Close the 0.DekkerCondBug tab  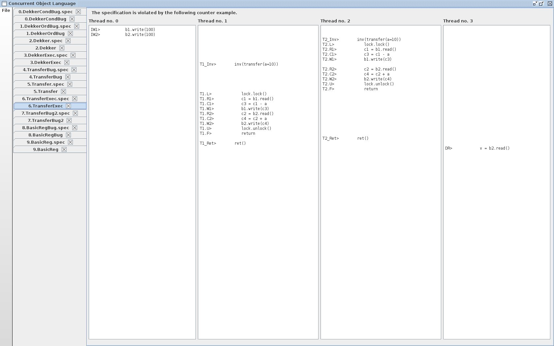pyautogui.click(x=72, y=19)
